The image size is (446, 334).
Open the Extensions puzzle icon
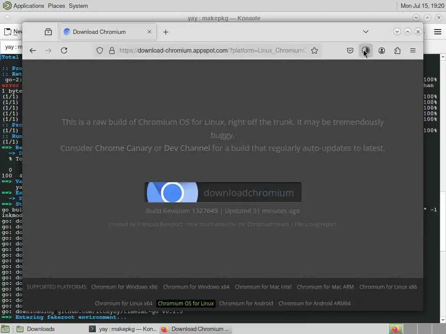click(397, 50)
